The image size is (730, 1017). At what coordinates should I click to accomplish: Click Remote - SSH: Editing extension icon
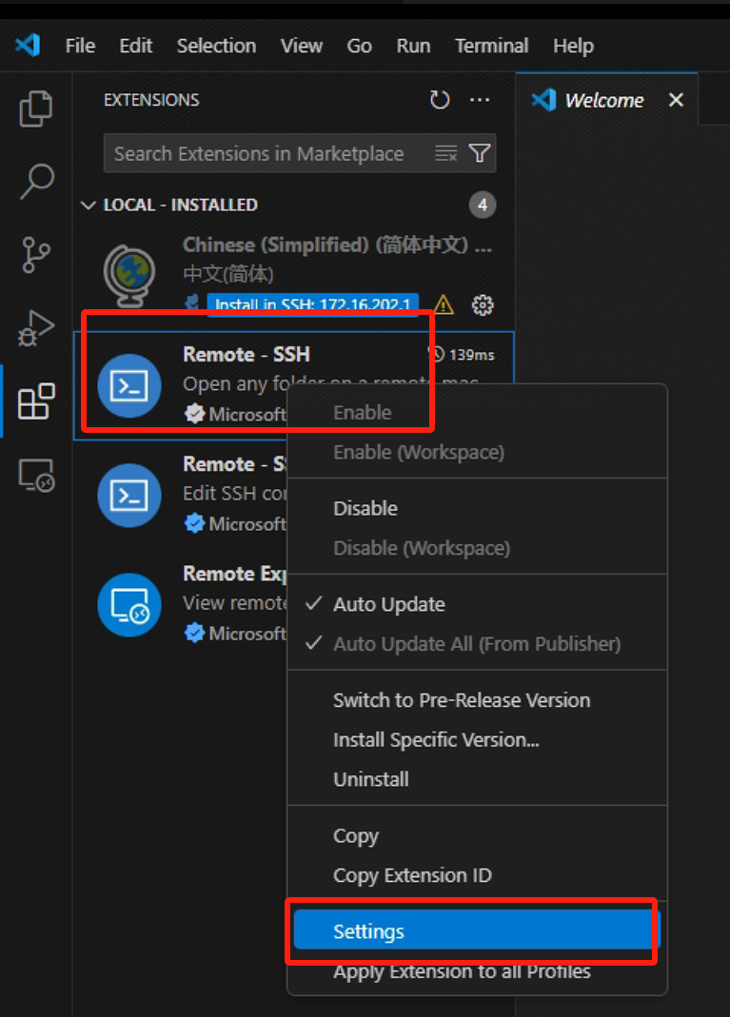click(129, 496)
